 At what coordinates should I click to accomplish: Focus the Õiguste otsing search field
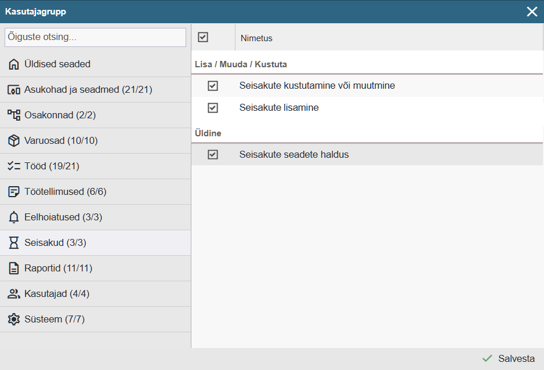tap(95, 37)
